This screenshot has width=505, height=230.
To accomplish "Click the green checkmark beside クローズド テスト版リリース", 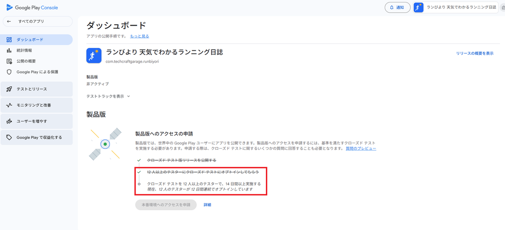I will pyautogui.click(x=139, y=160).
